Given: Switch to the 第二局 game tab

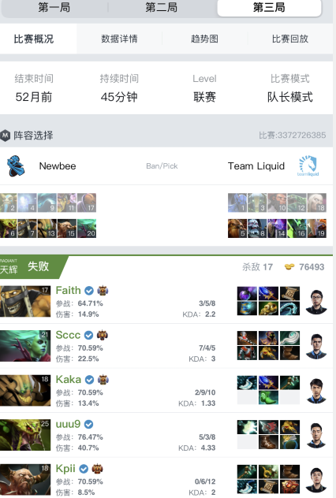Looking at the screenshot, I should [x=162, y=8].
